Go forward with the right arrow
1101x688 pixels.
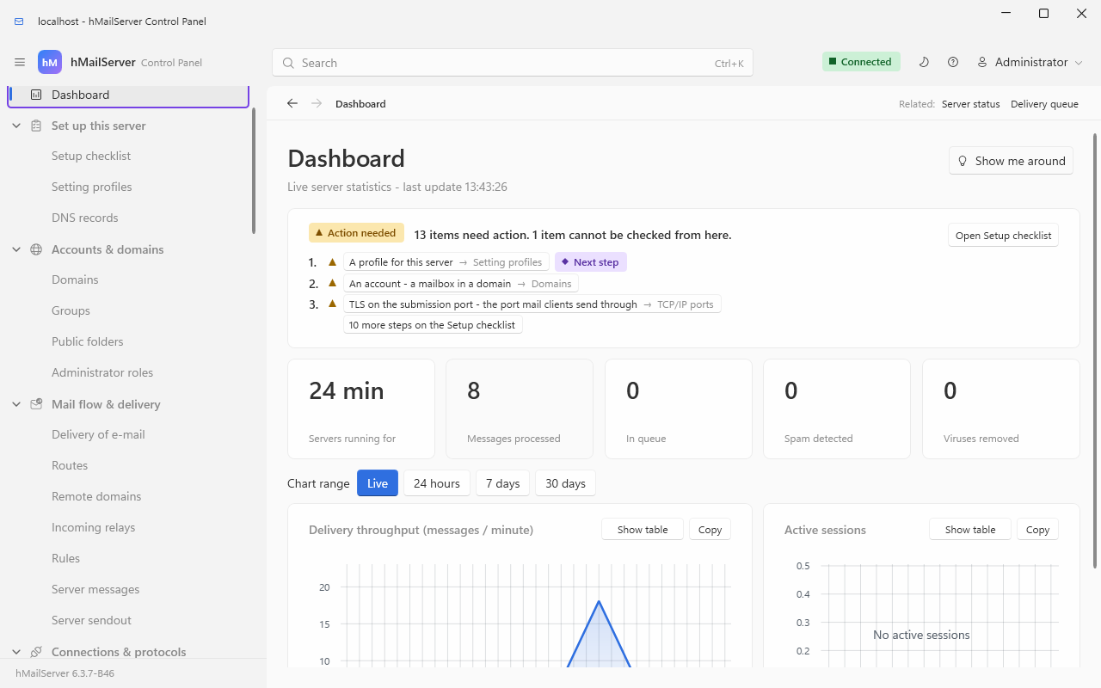[x=317, y=103]
